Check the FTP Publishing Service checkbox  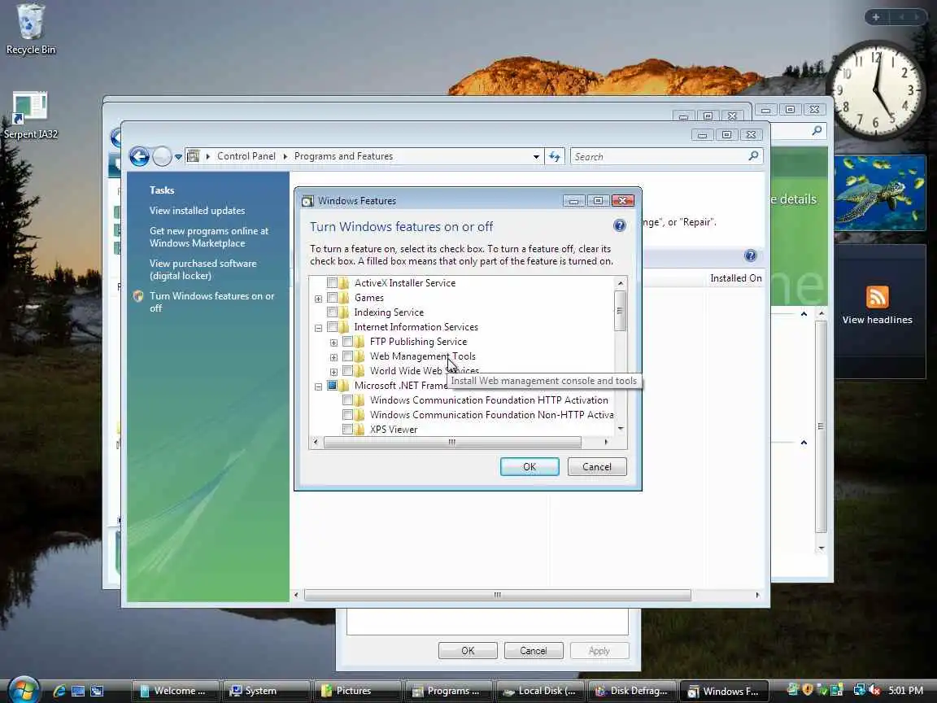[x=348, y=342]
